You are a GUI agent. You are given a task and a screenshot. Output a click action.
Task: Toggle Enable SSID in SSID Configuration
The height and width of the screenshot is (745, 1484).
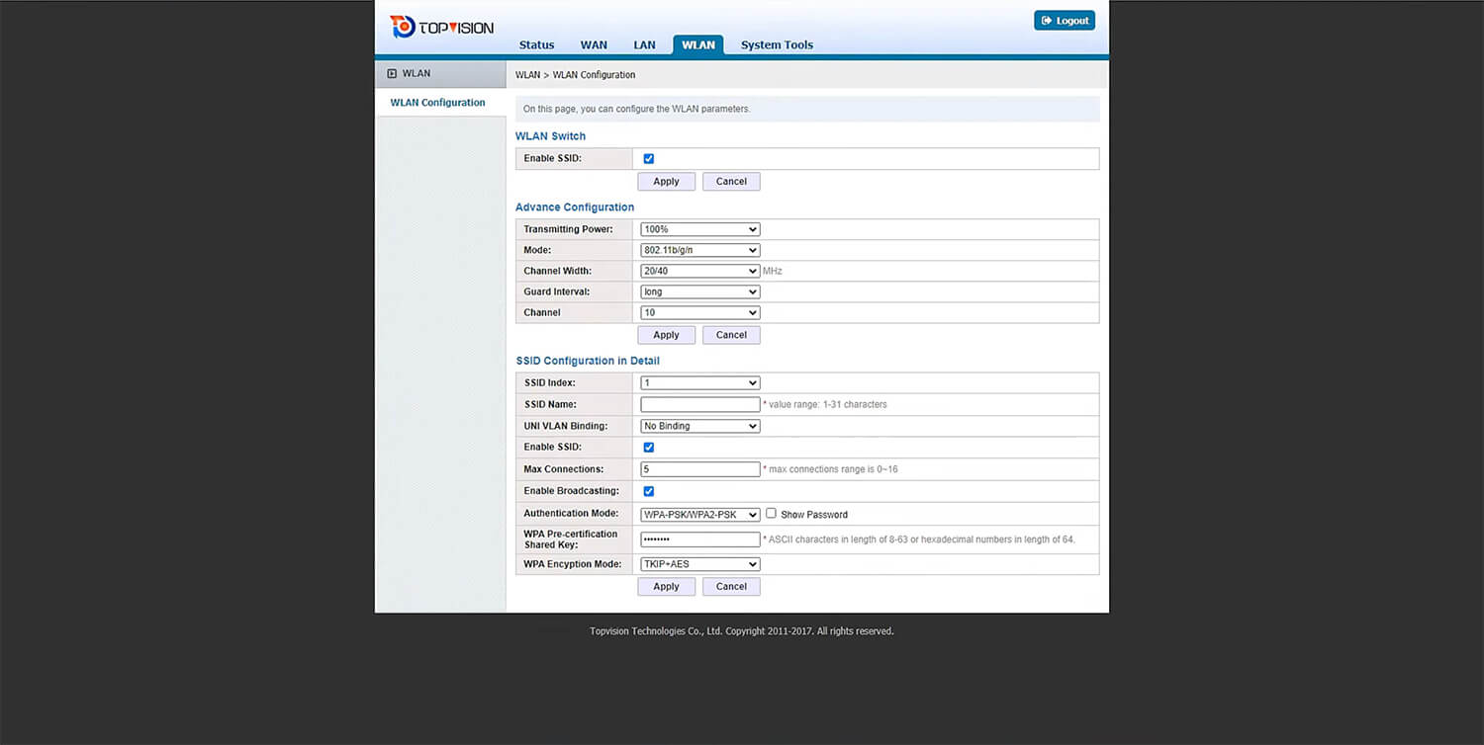click(649, 448)
